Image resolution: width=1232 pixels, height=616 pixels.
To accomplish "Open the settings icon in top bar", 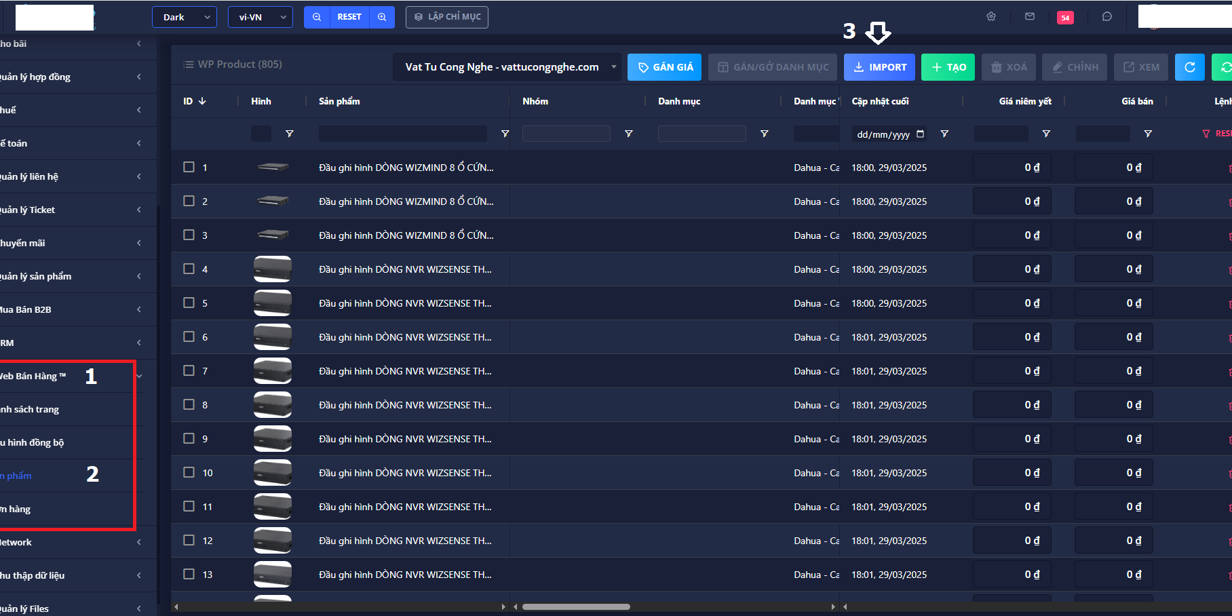I will click(991, 17).
